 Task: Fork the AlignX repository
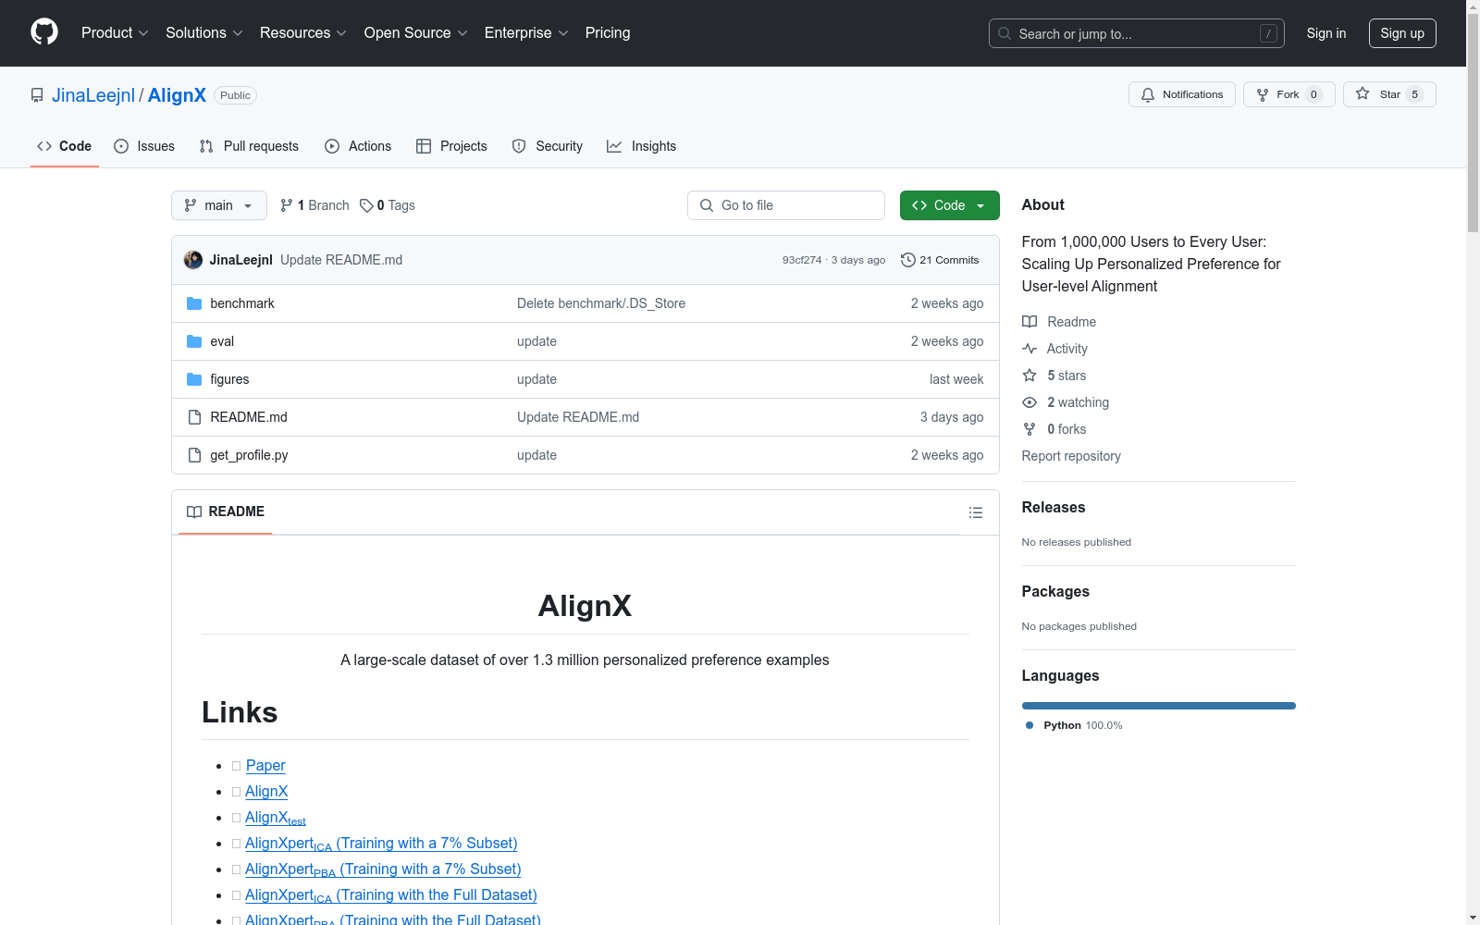[1289, 94]
